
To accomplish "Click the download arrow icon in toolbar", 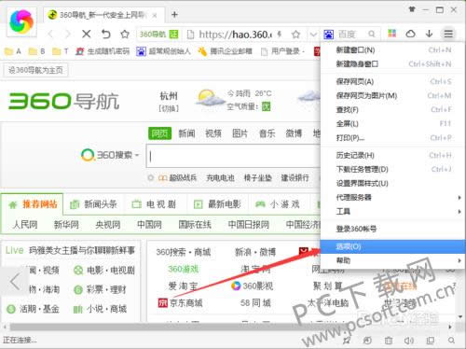I will coord(429,34).
